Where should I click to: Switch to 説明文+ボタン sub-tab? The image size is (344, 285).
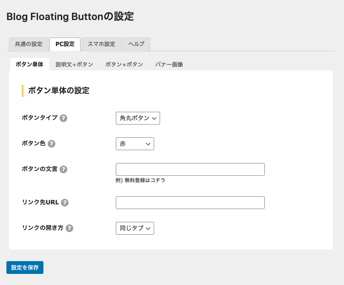coord(74,64)
